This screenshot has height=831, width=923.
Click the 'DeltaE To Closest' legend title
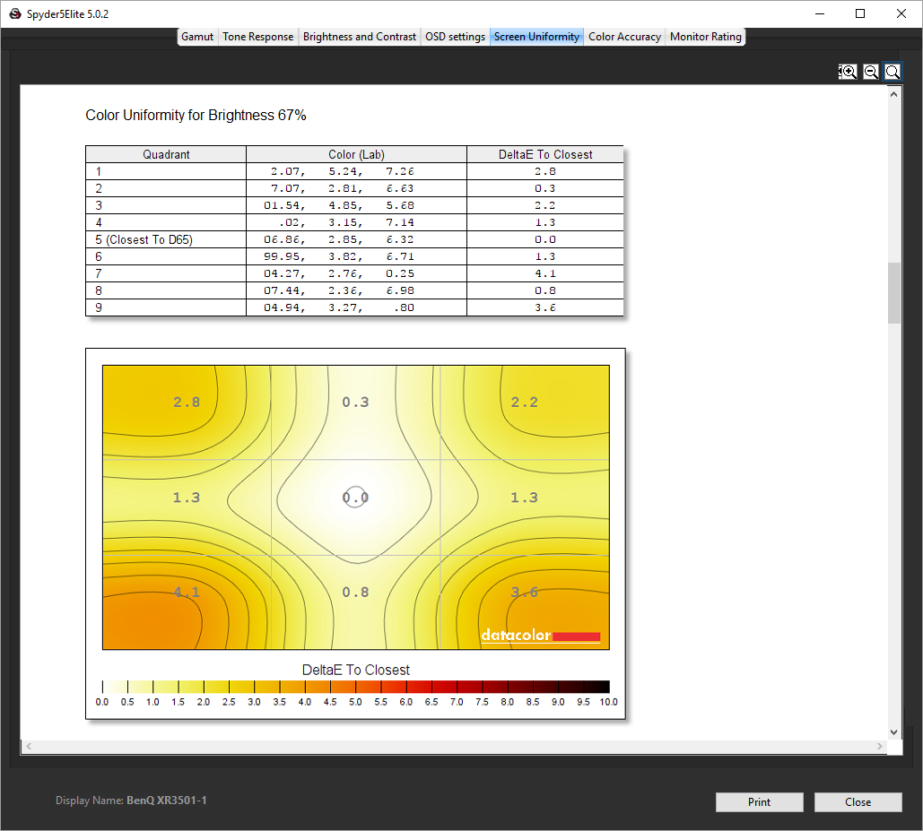point(355,670)
